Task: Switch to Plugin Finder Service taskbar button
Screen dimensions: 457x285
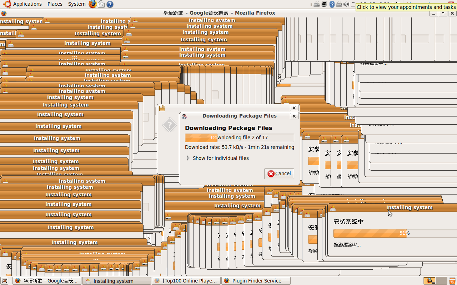Action: (x=256, y=281)
